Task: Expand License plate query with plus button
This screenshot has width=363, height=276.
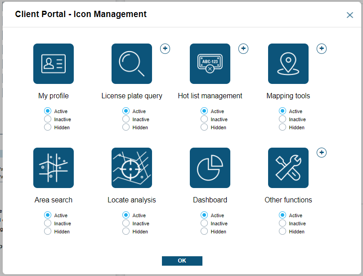Action: coord(165,48)
